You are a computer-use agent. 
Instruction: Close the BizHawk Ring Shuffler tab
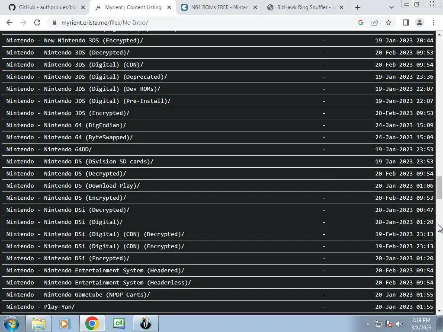point(341,8)
